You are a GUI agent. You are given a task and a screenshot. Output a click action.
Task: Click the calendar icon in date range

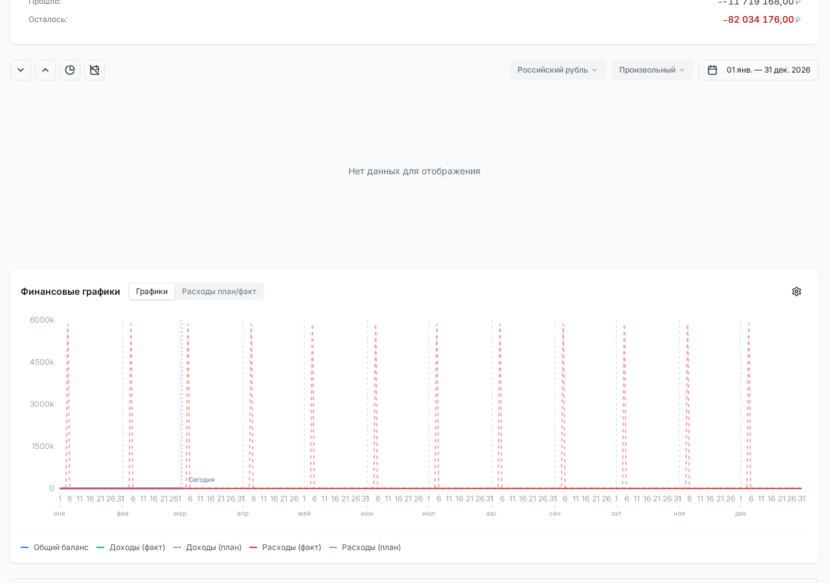pos(712,70)
